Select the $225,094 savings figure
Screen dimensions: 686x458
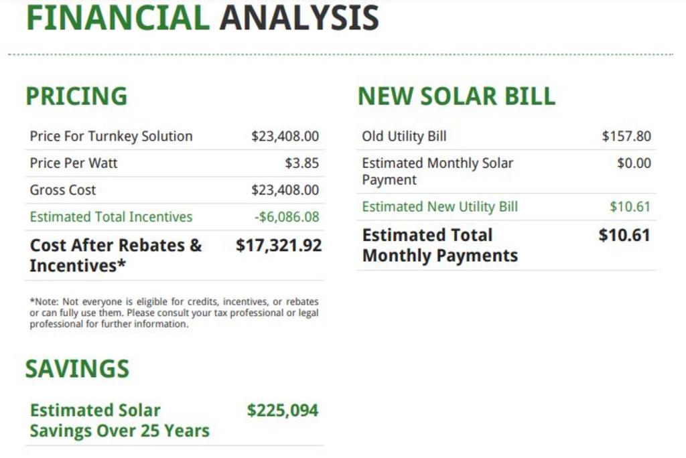(x=283, y=410)
